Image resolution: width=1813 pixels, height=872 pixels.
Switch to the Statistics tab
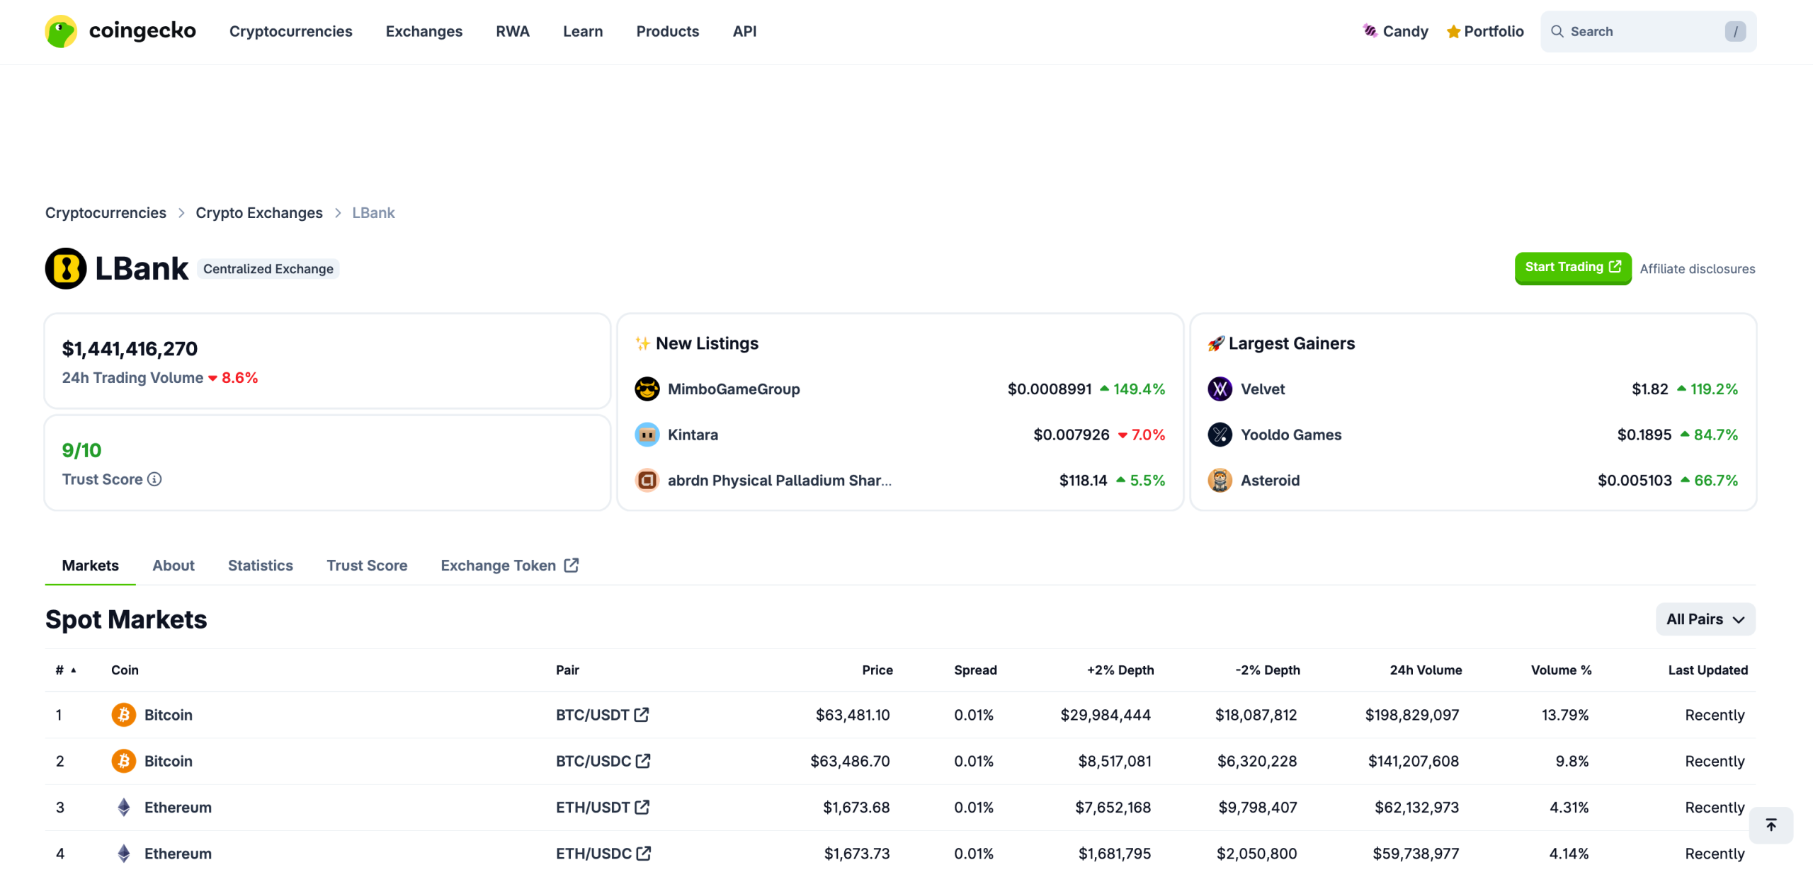tap(261, 566)
